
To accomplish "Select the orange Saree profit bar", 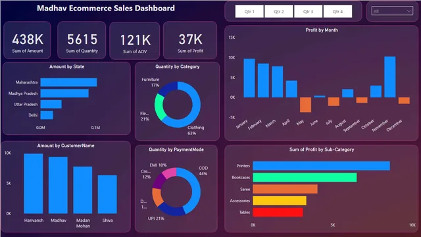I will coord(285,189).
